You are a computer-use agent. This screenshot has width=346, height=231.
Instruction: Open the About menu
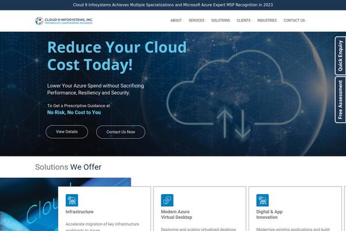pos(176,20)
